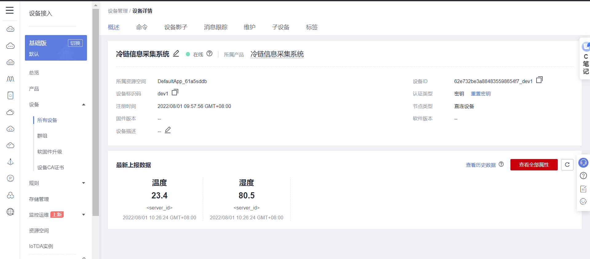Select the 子设备 tab
The width and height of the screenshot is (590, 259).
click(281, 27)
